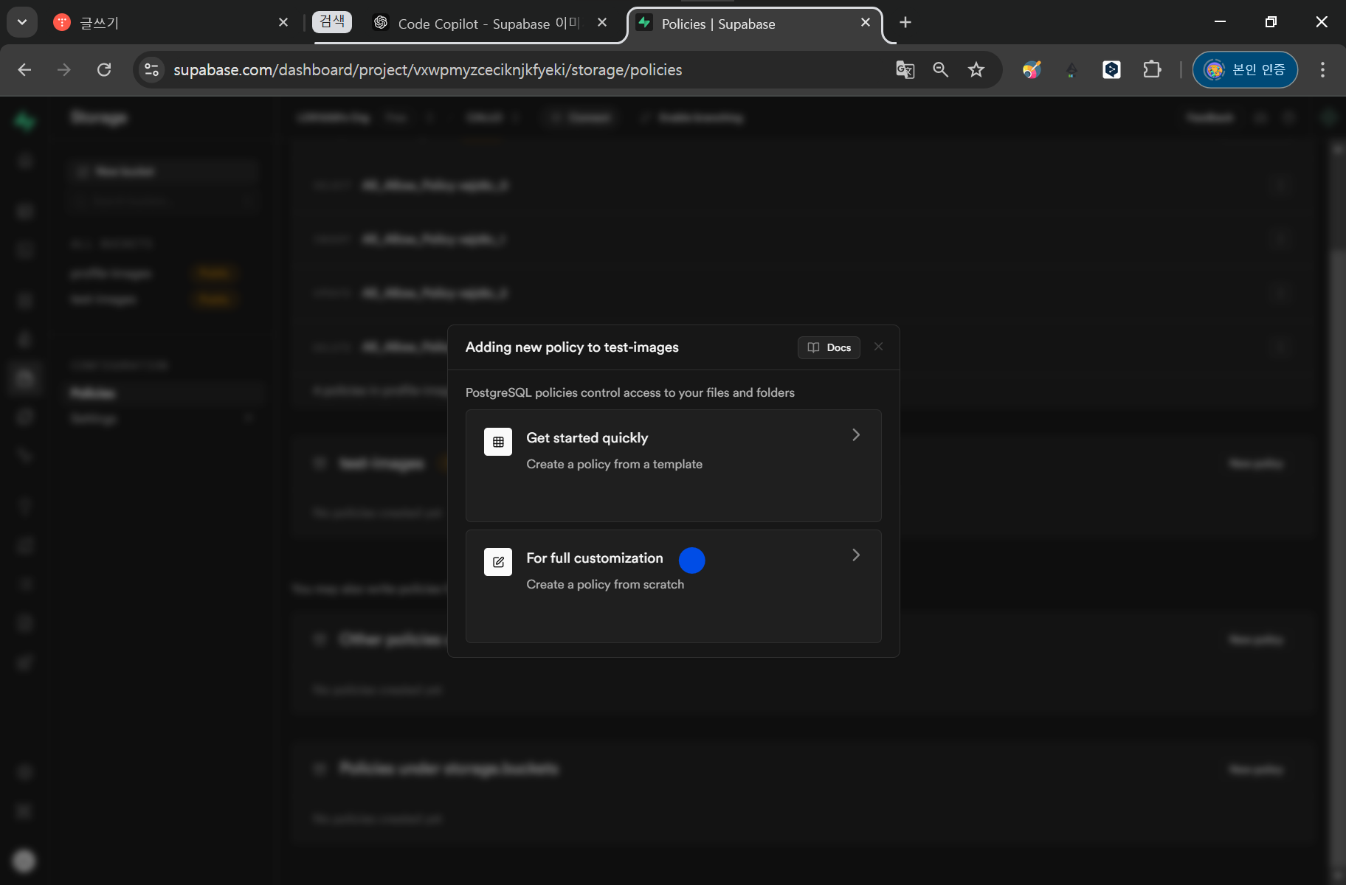Open the dark triangle extension icon
The height and width of the screenshot is (885, 1346).
(x=1071, y=69)
